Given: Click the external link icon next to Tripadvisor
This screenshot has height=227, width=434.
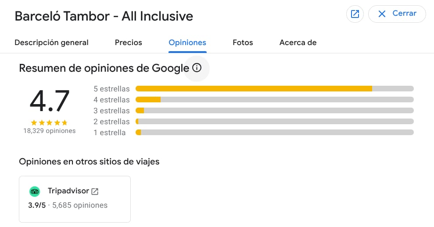Looking at the screenshot, I should click(95, 191).
